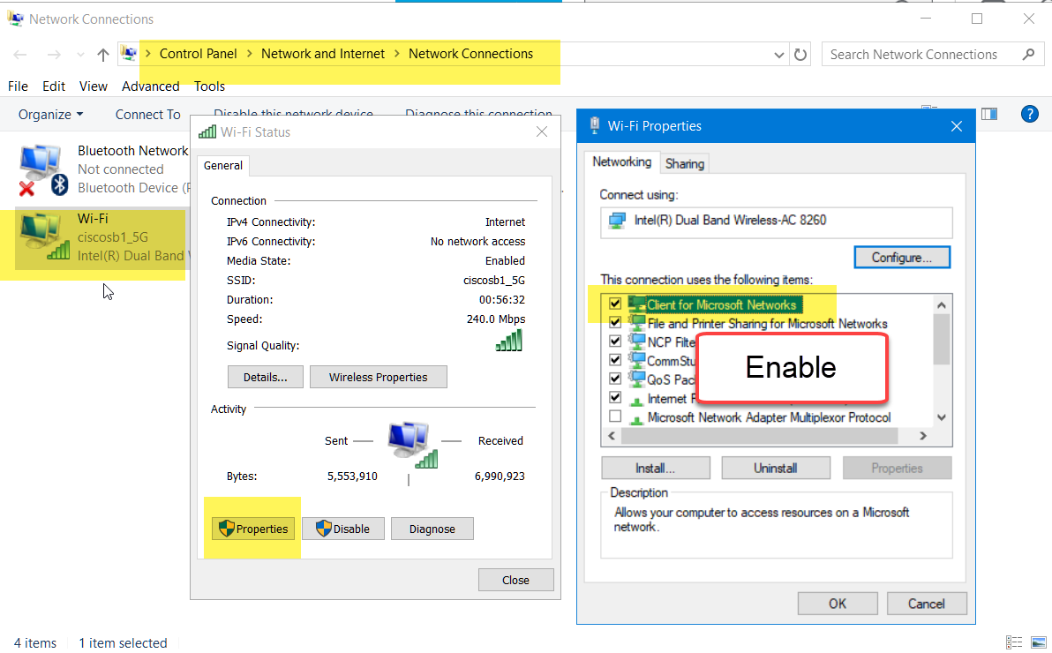The width and height of the screenshot is (1052, 653).
Task: Click the item list scroll up arrow
Action: (942, 304)
